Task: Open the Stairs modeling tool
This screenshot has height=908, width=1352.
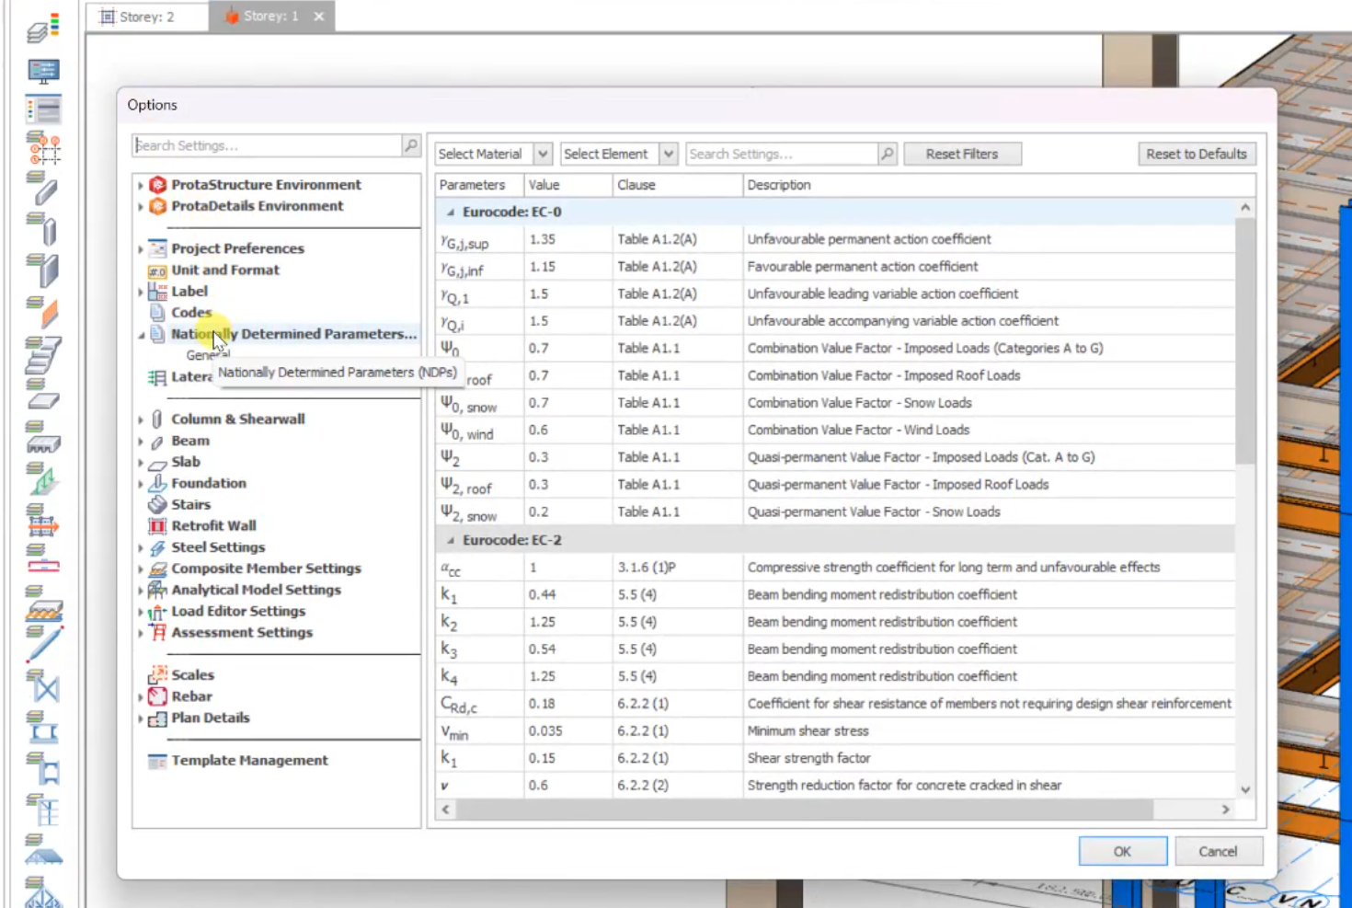Action: click(x=41, y=357)
